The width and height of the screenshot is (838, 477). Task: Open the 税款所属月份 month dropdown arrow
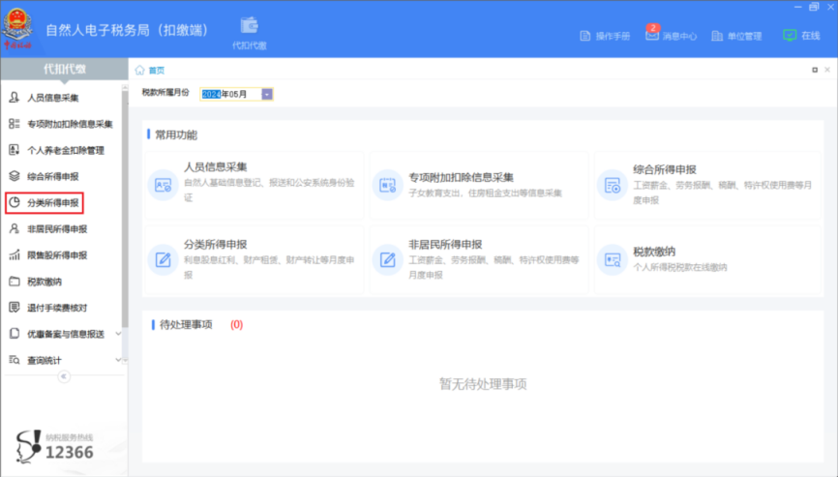267,94
